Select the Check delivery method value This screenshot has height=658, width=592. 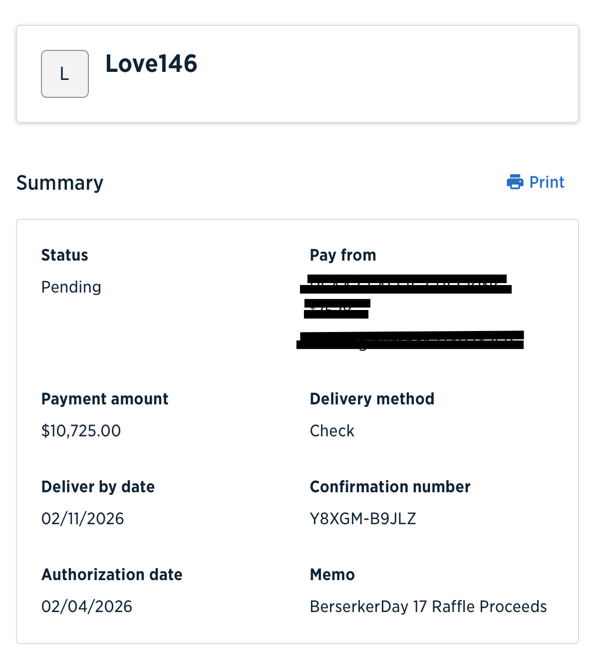point(332,431)
